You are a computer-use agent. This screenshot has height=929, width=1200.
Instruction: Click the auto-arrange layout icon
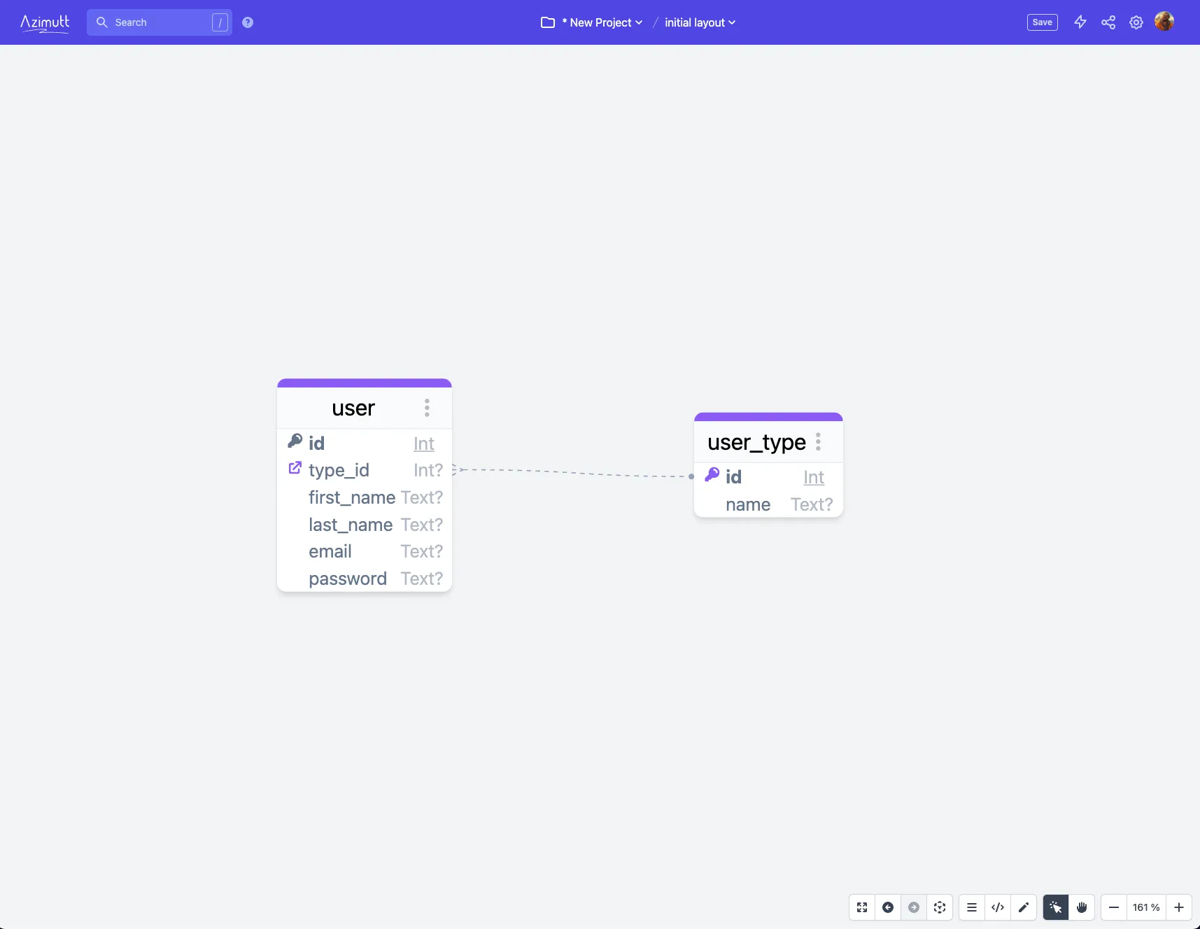click(x=940, y=907)
